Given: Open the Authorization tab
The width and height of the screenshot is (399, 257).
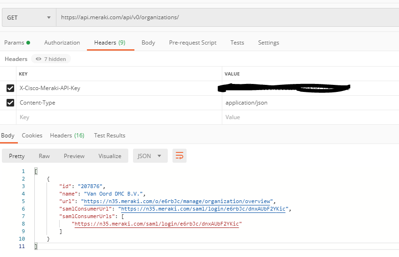Looking at the screenshot, I should click(x=62, y=43).
